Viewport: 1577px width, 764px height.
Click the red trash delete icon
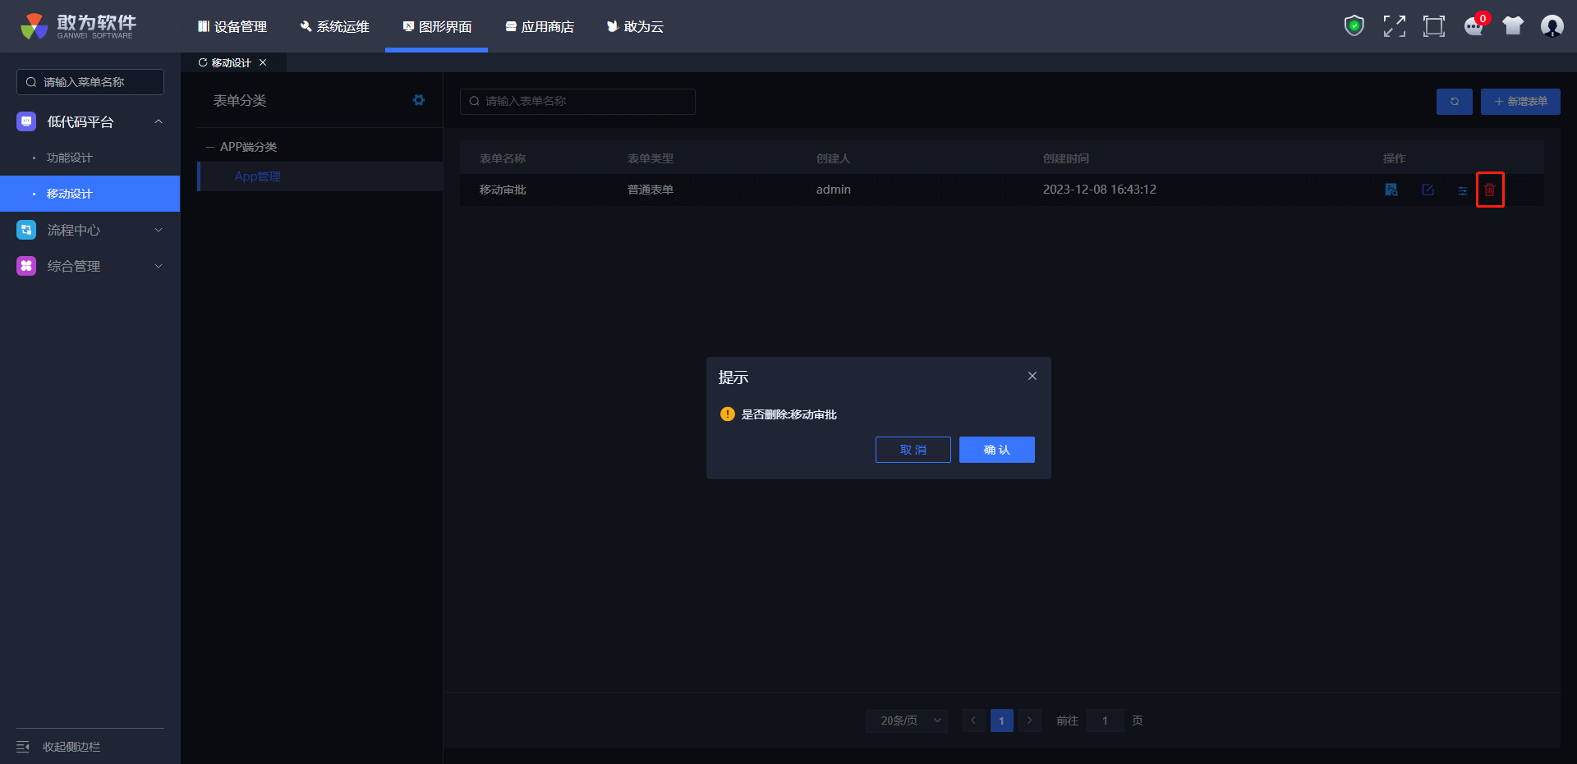point(1490,190)
